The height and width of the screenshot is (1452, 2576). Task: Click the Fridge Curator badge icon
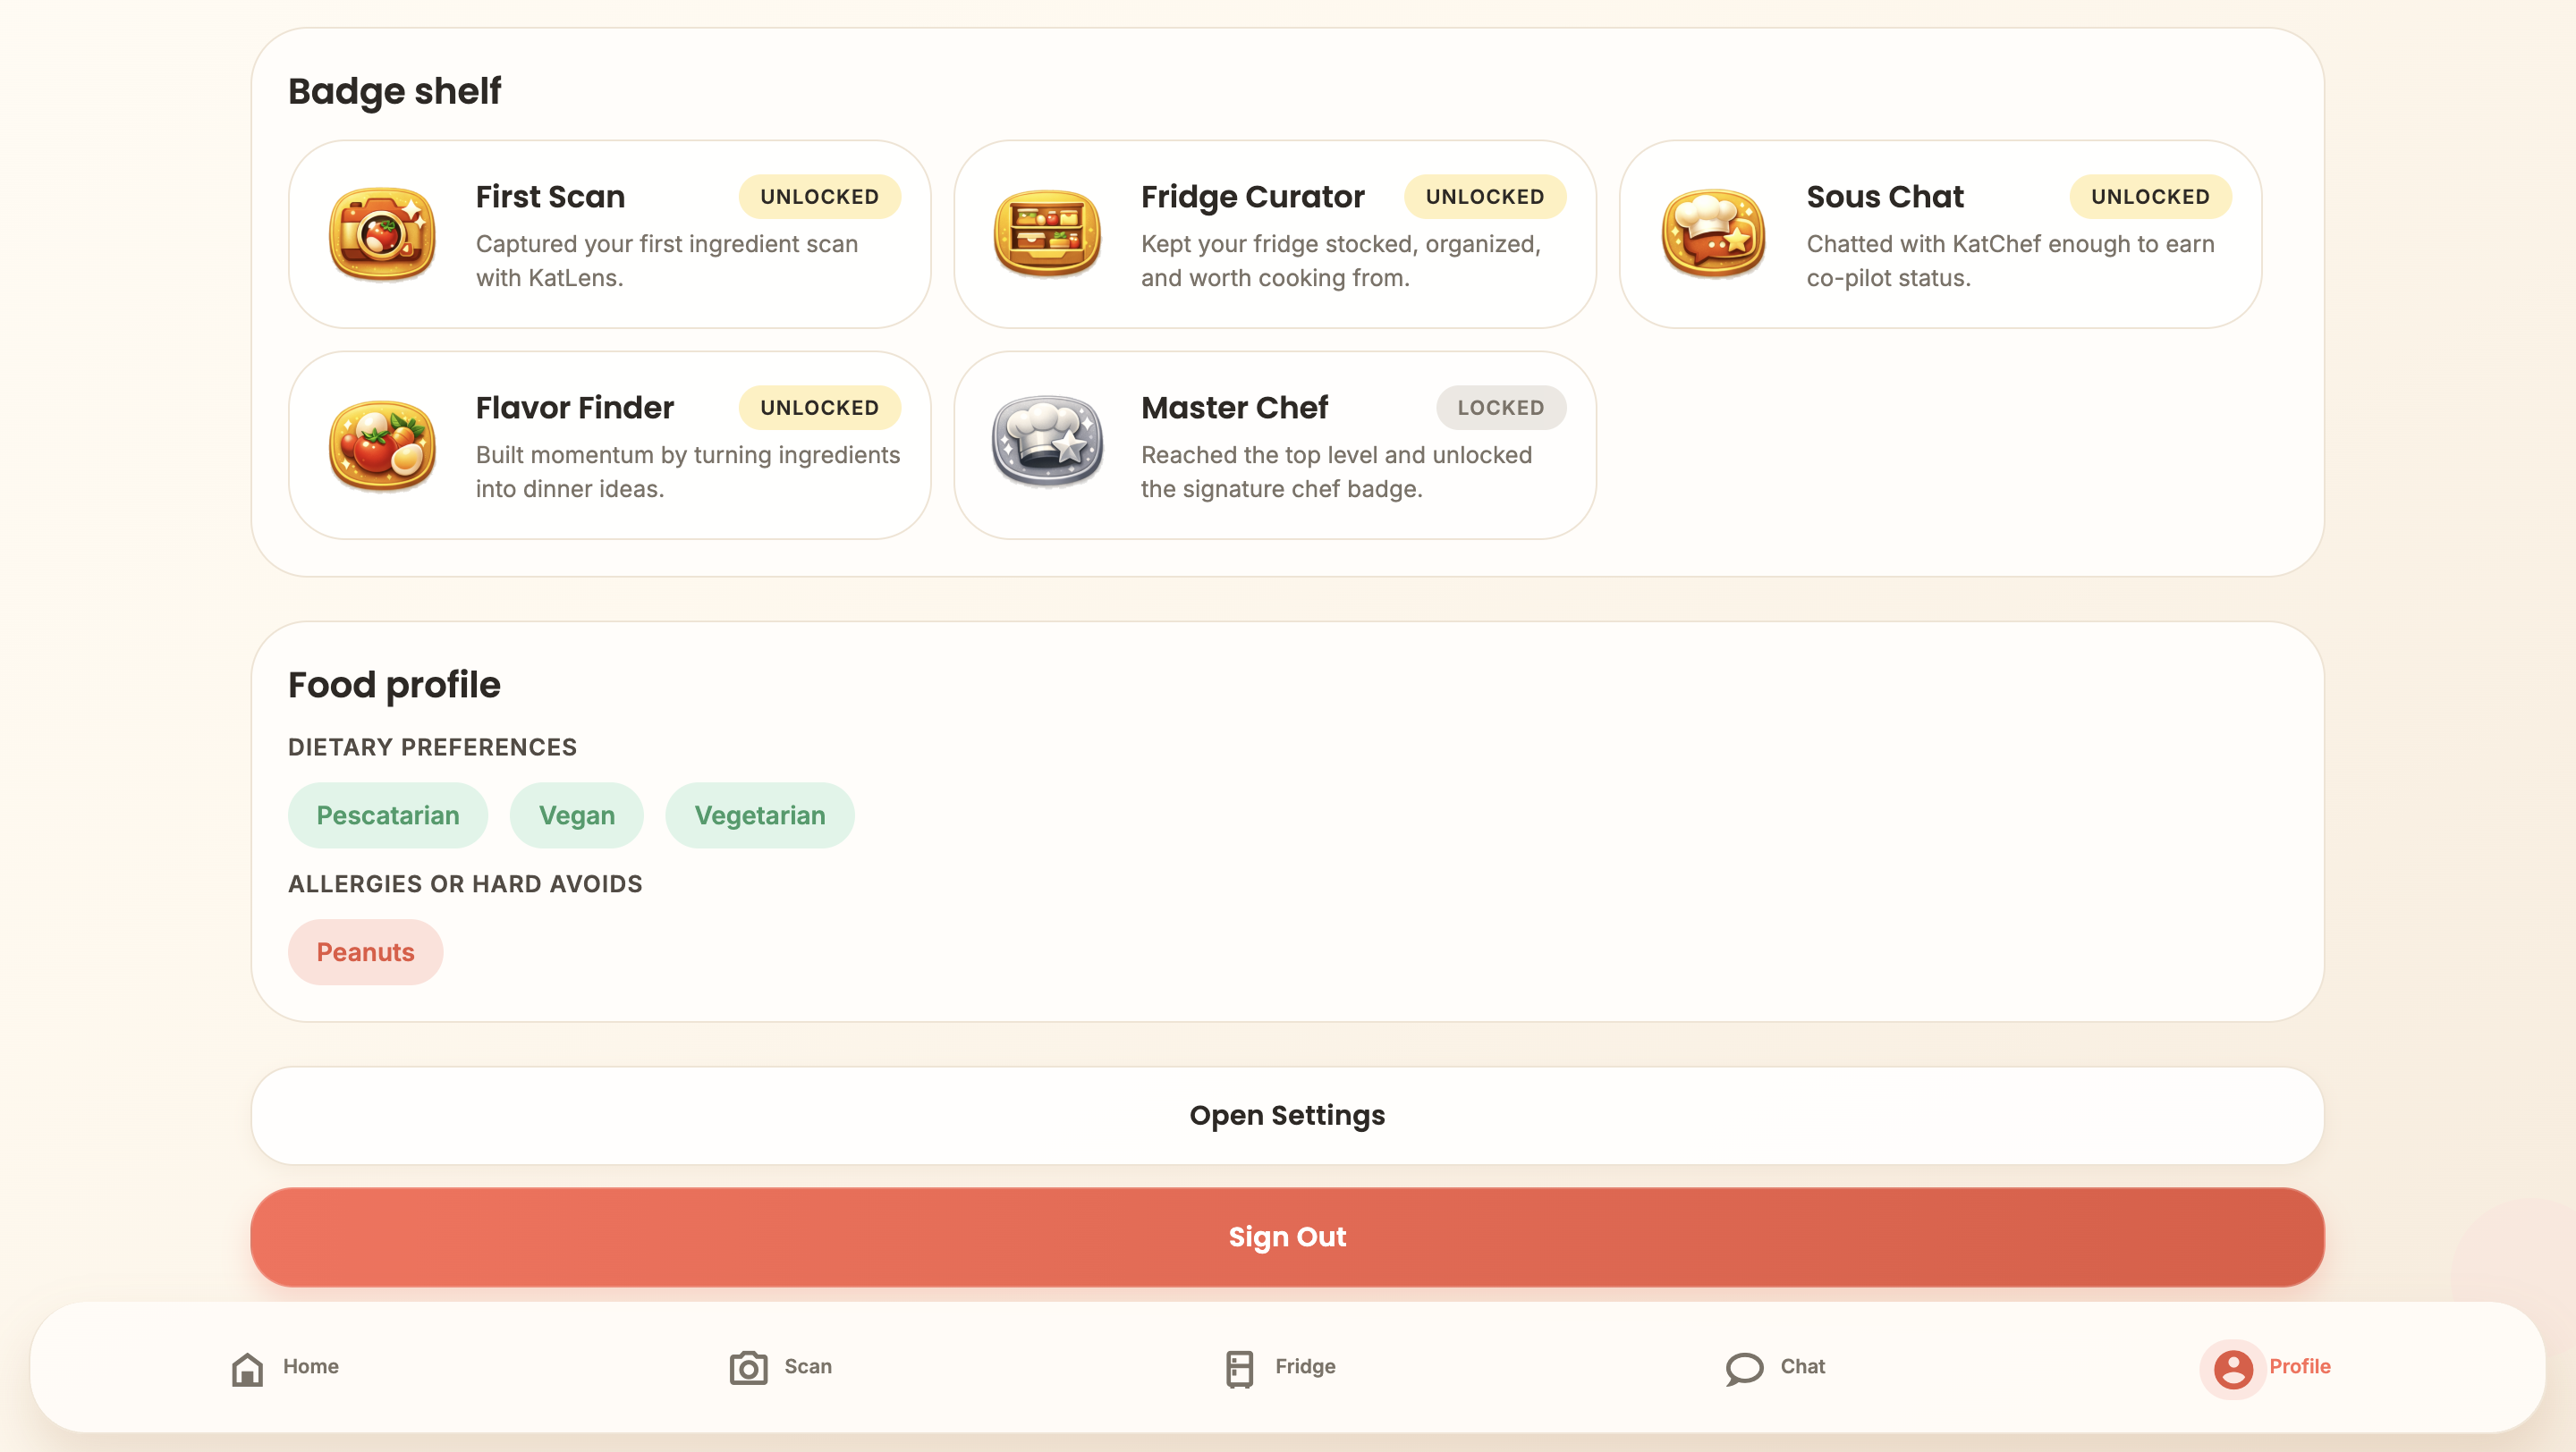1047,234
